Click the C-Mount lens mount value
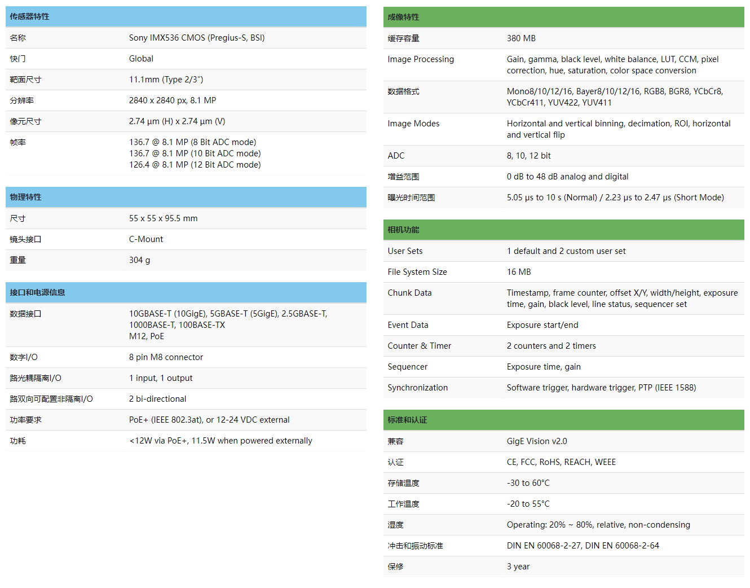This screenshot has height=588, width=750. point(146,239)
